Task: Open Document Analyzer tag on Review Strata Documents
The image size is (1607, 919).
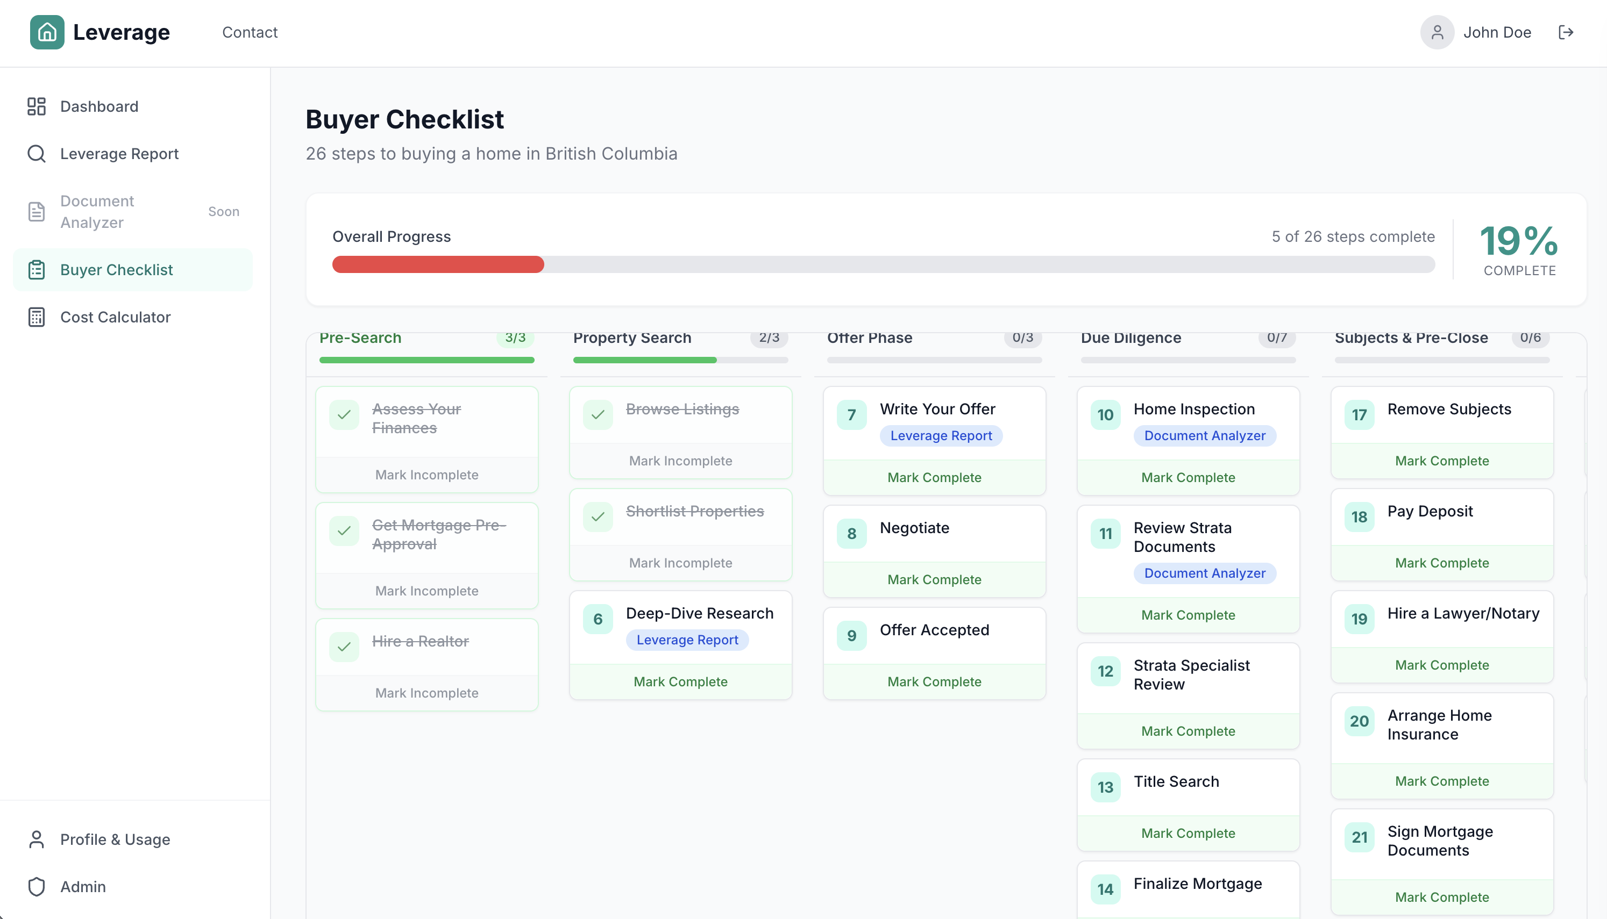Action: 1205,573
